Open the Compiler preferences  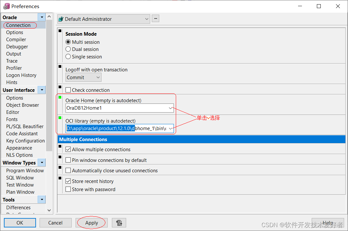pyautogui.click(x=16, y=40)
